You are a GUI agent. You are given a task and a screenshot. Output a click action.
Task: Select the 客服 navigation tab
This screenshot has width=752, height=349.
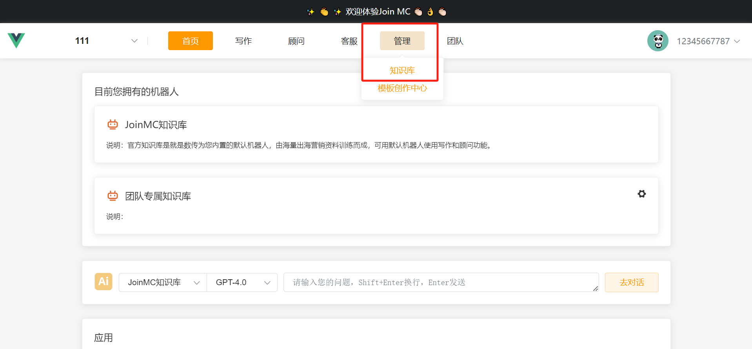click(x=349, y=41)
